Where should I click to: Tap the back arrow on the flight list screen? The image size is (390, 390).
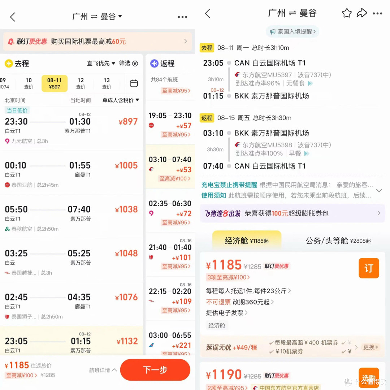point(12,17)
